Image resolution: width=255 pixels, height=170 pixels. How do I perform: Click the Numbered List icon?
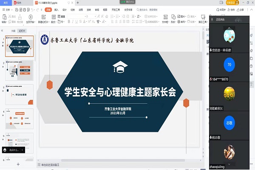pos(118,17)
